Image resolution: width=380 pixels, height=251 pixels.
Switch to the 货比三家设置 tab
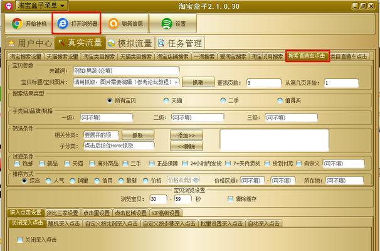[x=63, y=213]
